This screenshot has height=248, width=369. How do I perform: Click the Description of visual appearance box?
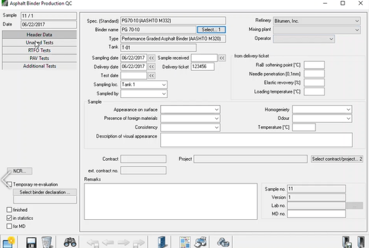point(256,140)
